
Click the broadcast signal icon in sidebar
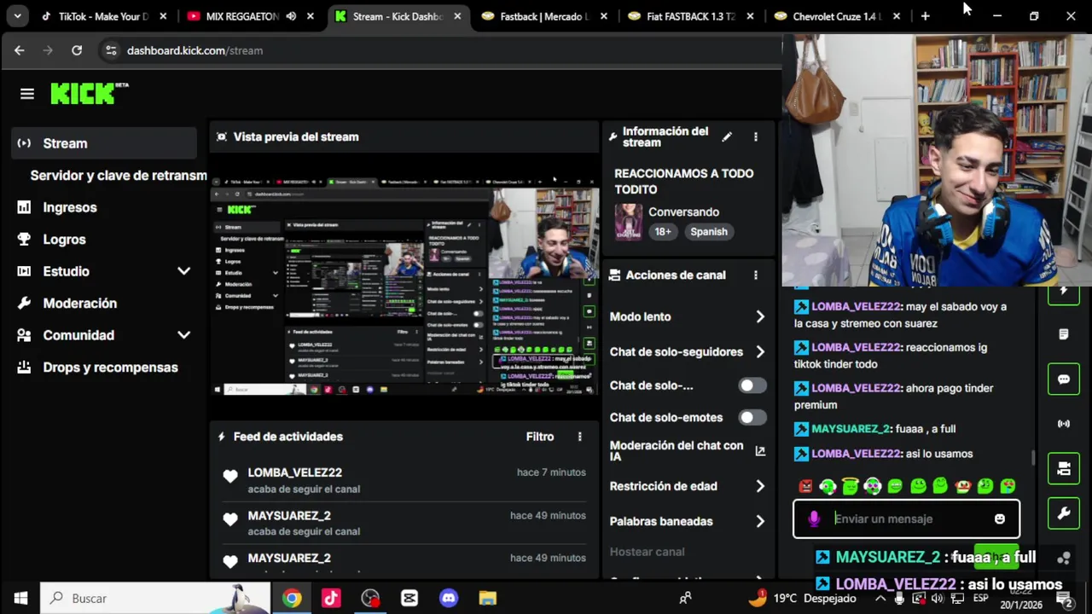pos(1064,424)
